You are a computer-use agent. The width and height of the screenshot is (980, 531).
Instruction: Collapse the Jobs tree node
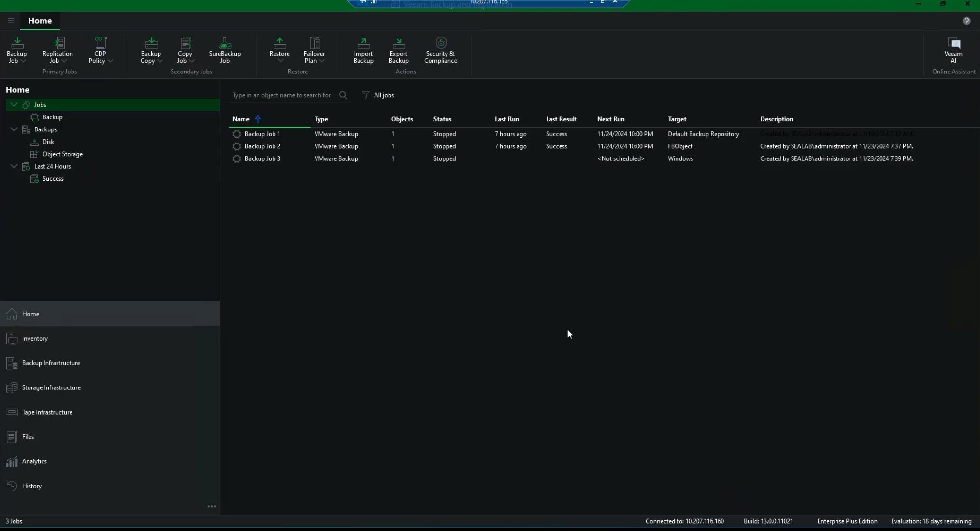(14, 104)
